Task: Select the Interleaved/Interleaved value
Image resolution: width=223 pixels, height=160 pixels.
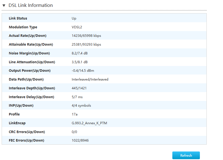Action: (x=90, y=79)
